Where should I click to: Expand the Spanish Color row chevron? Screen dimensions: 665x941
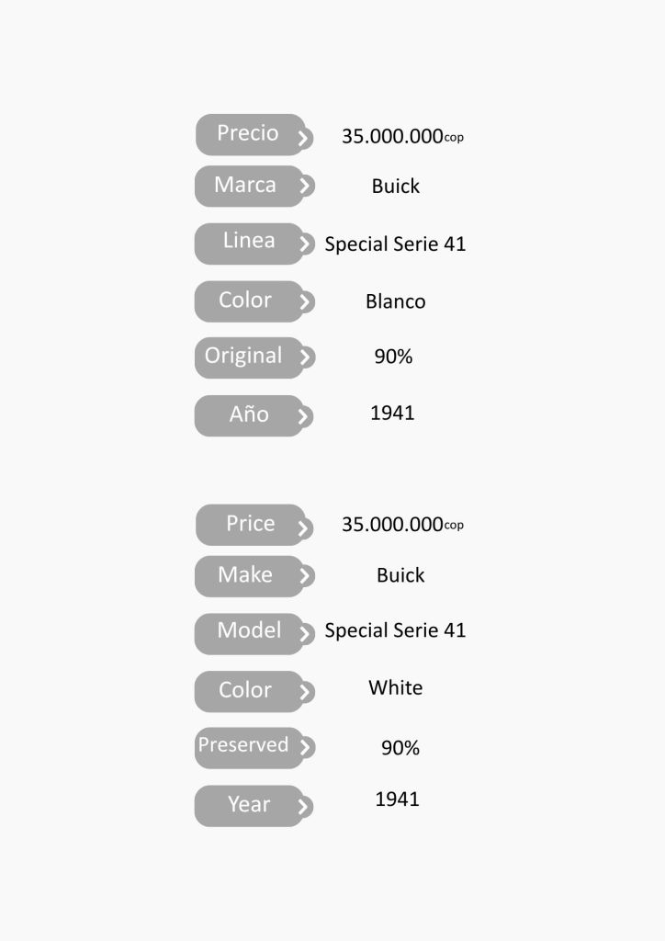(x=305, y=301)
